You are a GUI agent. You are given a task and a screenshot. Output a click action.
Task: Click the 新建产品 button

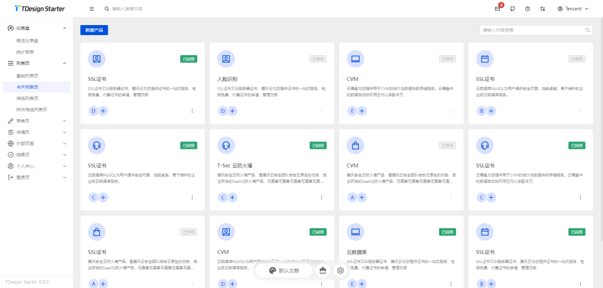pyautogui.click(x=94, y=30)
